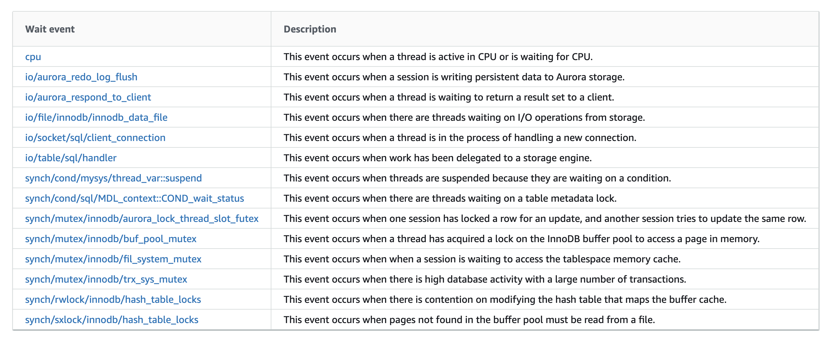Open the cpu wait event link

coord(33,57)
